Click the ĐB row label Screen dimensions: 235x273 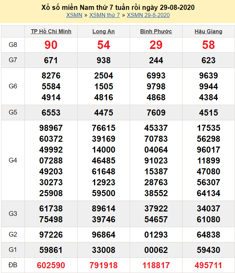[13, 265]
